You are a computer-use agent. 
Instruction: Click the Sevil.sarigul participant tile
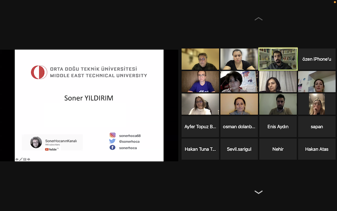(239, 149)
